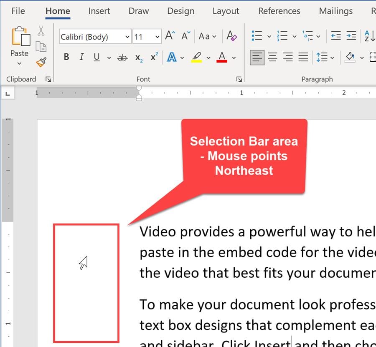Open the Line Spacing dropdown

tap(331, 57)
